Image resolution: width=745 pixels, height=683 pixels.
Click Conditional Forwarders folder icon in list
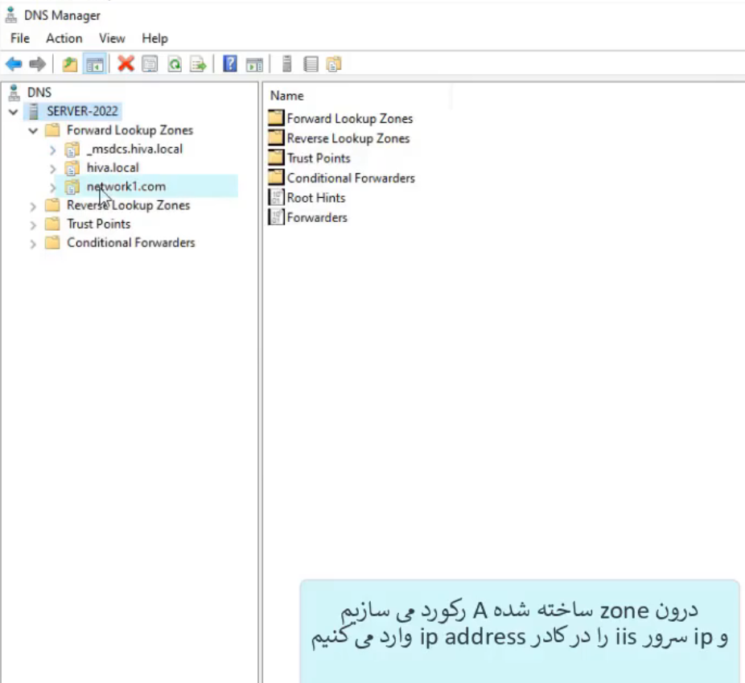coord(276,178)
